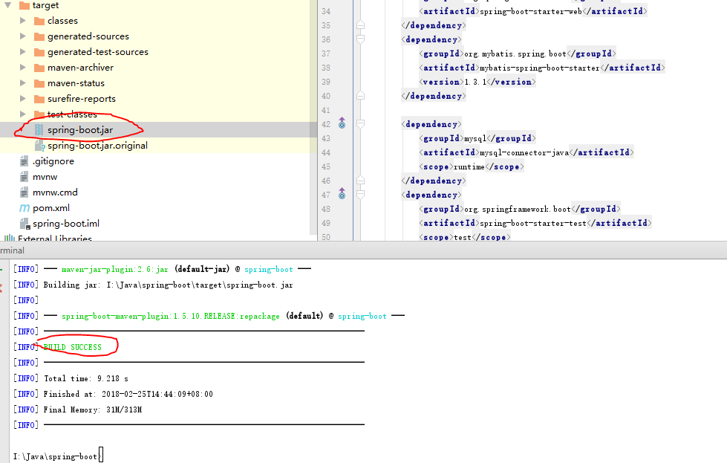Click the target folder icon
727x463 pixels.
(x=24, y=5)
